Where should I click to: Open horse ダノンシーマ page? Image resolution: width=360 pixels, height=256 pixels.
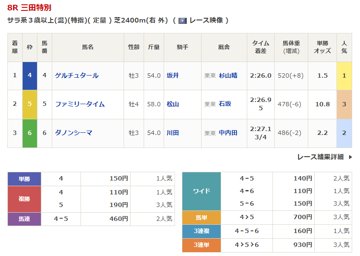point(74,133)
